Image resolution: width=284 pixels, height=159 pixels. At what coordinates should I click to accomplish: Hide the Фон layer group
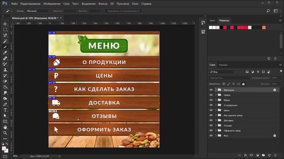coord(211,136)
